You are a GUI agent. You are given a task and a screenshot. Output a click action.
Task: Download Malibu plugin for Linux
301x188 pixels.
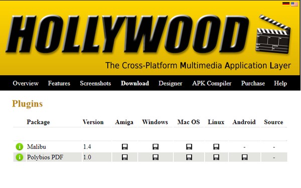tap(216, 146)
